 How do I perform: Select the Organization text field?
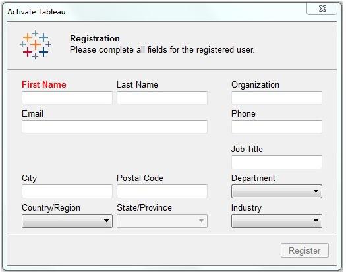[277, 97]
